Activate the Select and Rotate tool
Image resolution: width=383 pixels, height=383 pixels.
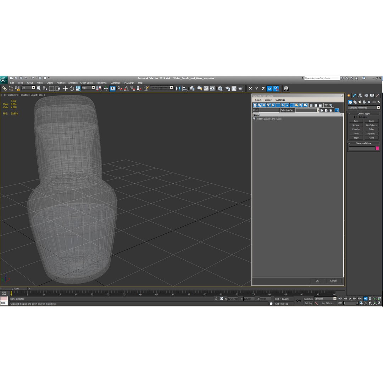pos(72,88)
